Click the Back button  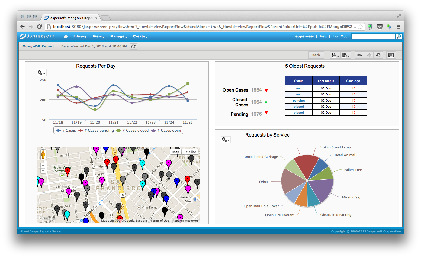316,55
